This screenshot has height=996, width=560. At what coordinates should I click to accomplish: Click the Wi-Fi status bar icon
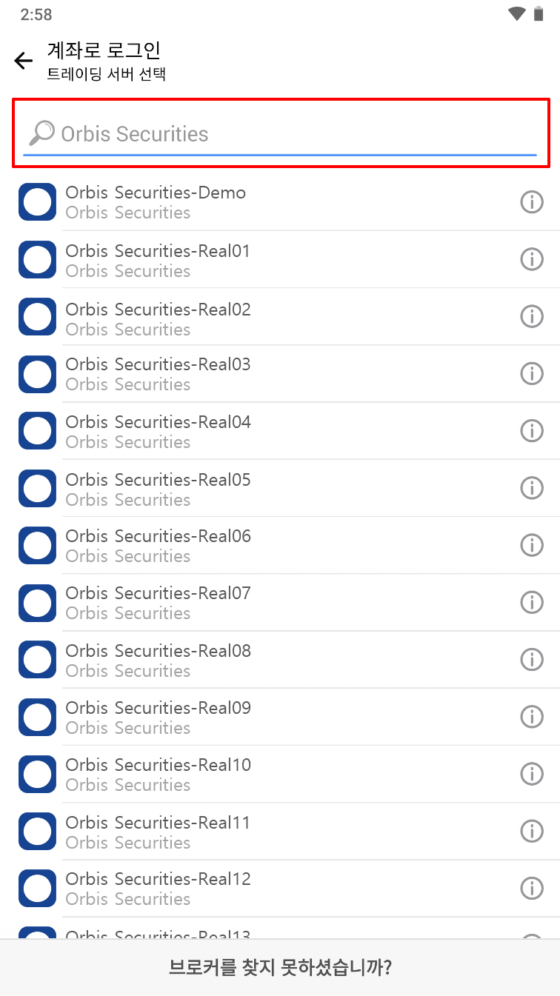(516, 14)
